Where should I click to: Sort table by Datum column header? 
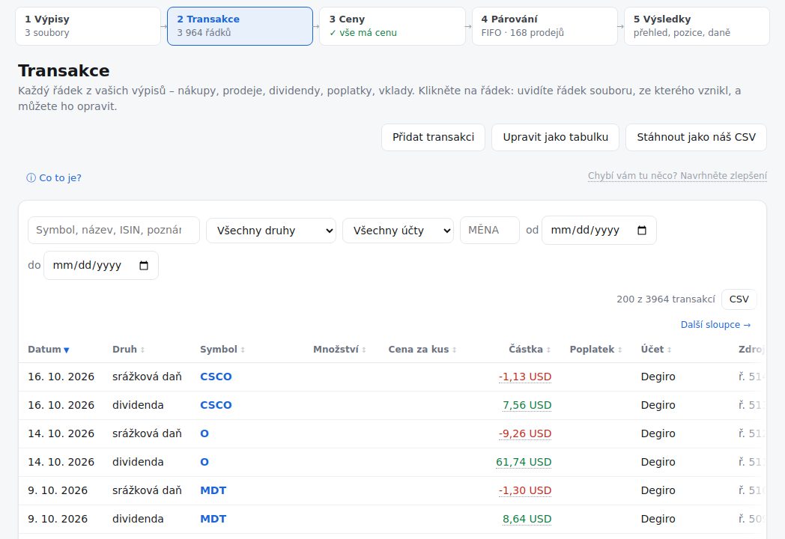pos(49,350)
